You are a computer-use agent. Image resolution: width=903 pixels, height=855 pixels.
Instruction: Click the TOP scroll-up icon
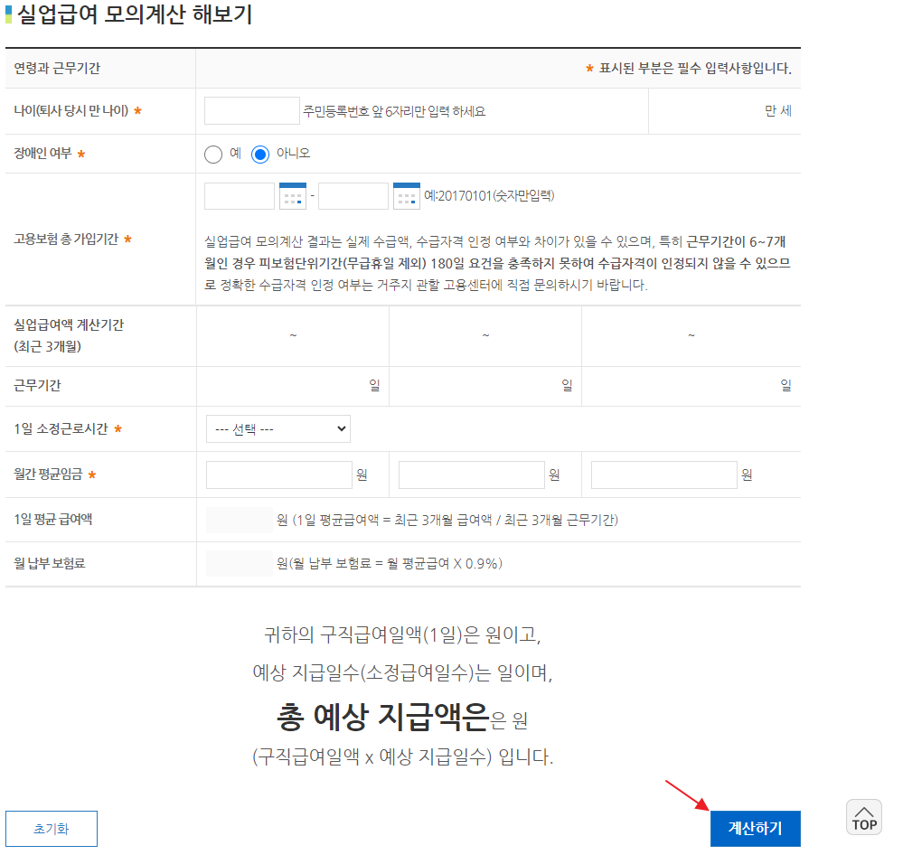point(863,817)
